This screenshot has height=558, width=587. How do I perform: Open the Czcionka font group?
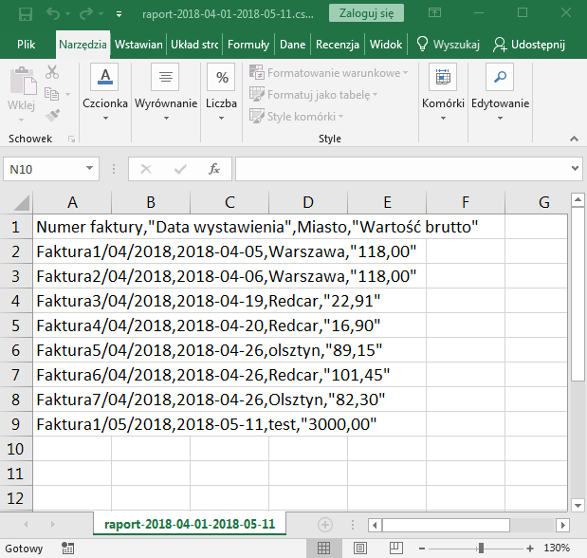click(x=105, y=92)
